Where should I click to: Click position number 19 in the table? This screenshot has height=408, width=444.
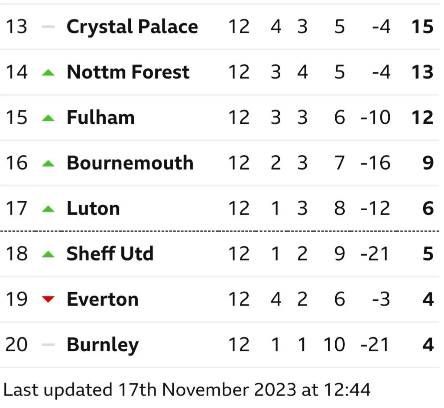point(16,299)
